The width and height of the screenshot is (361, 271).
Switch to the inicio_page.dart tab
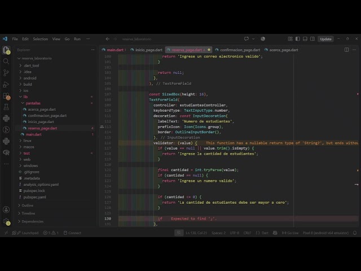point(147,50)
